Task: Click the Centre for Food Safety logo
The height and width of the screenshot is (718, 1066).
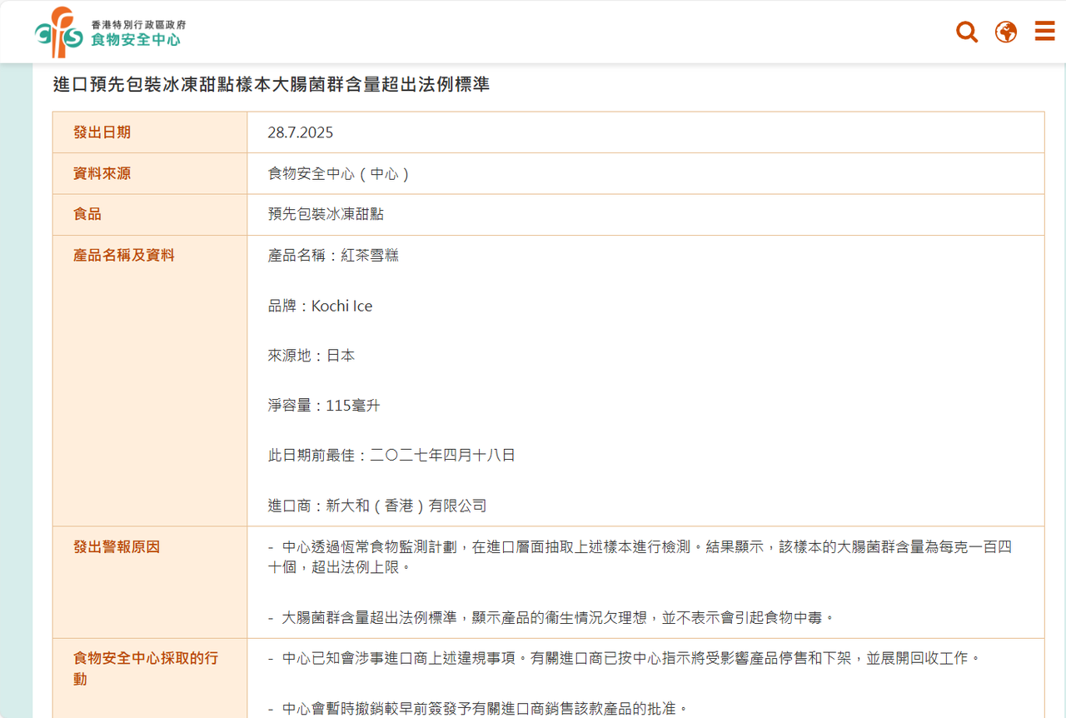Action: [x=58, y=32]
